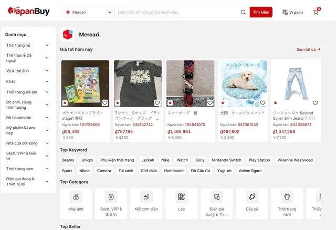Click the Mercari box logo icon

coord(68,35)
